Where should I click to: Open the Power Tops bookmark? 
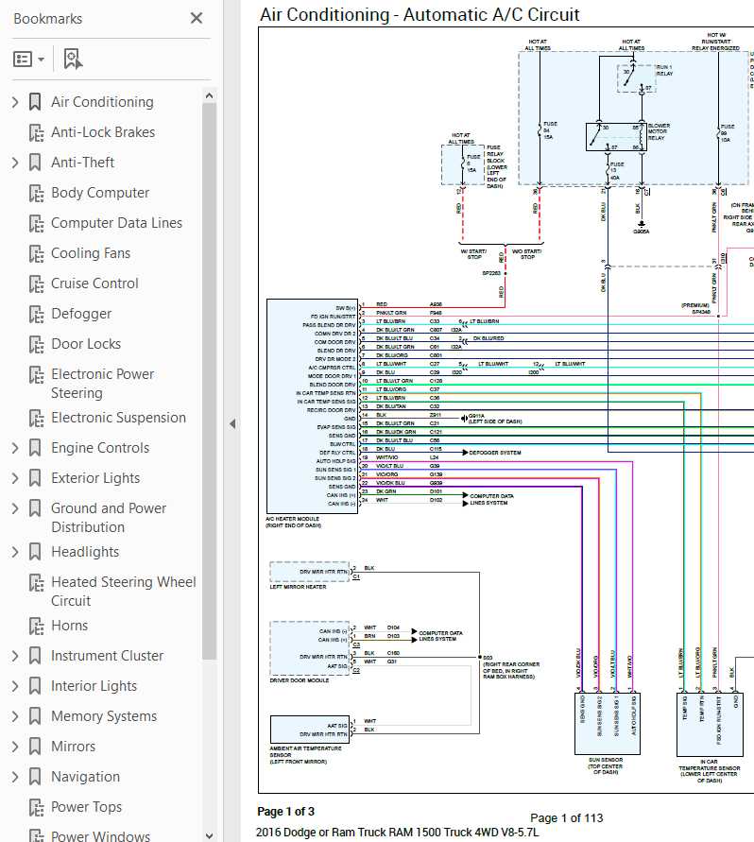point(87,806)
